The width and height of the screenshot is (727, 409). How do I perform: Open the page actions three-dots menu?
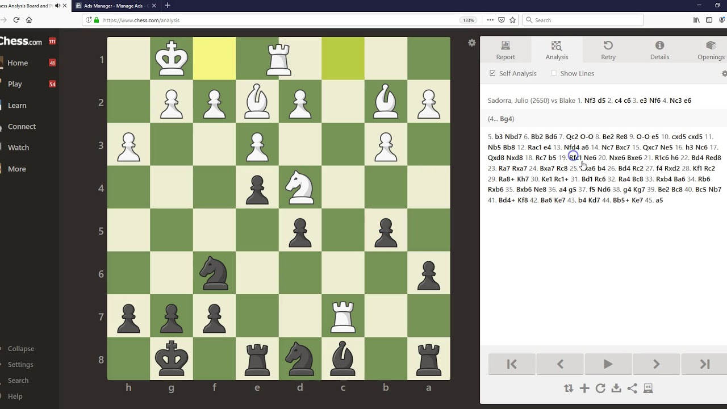(x=490, y=20)
